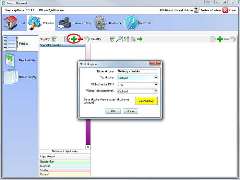Expand the Výchozí tisk objednávek dropdown
The image size is (240, 180).
click(x=156, y=91)
